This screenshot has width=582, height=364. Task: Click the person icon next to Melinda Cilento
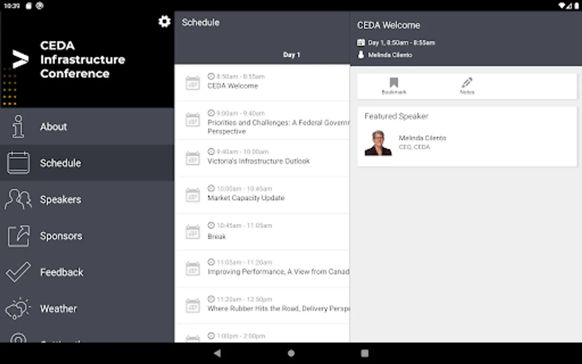click(361, 55)
